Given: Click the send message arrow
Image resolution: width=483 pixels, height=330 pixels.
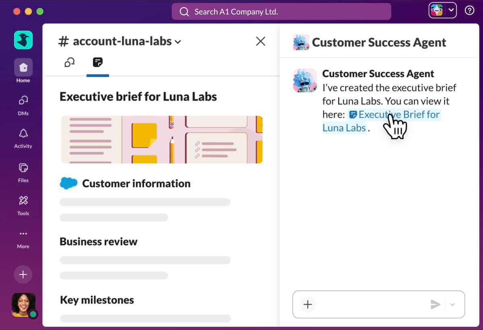Looking at the screenshot, I should 436,304.
